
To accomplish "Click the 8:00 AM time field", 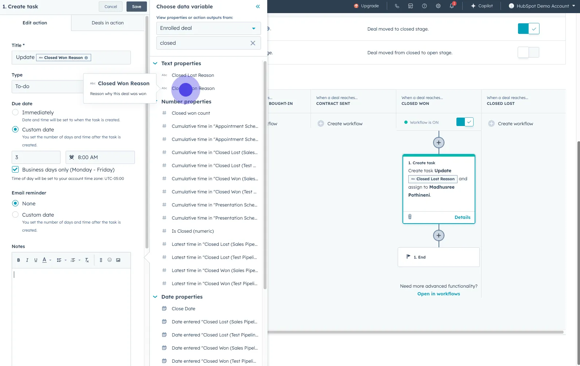I will [x=100, y=157].
